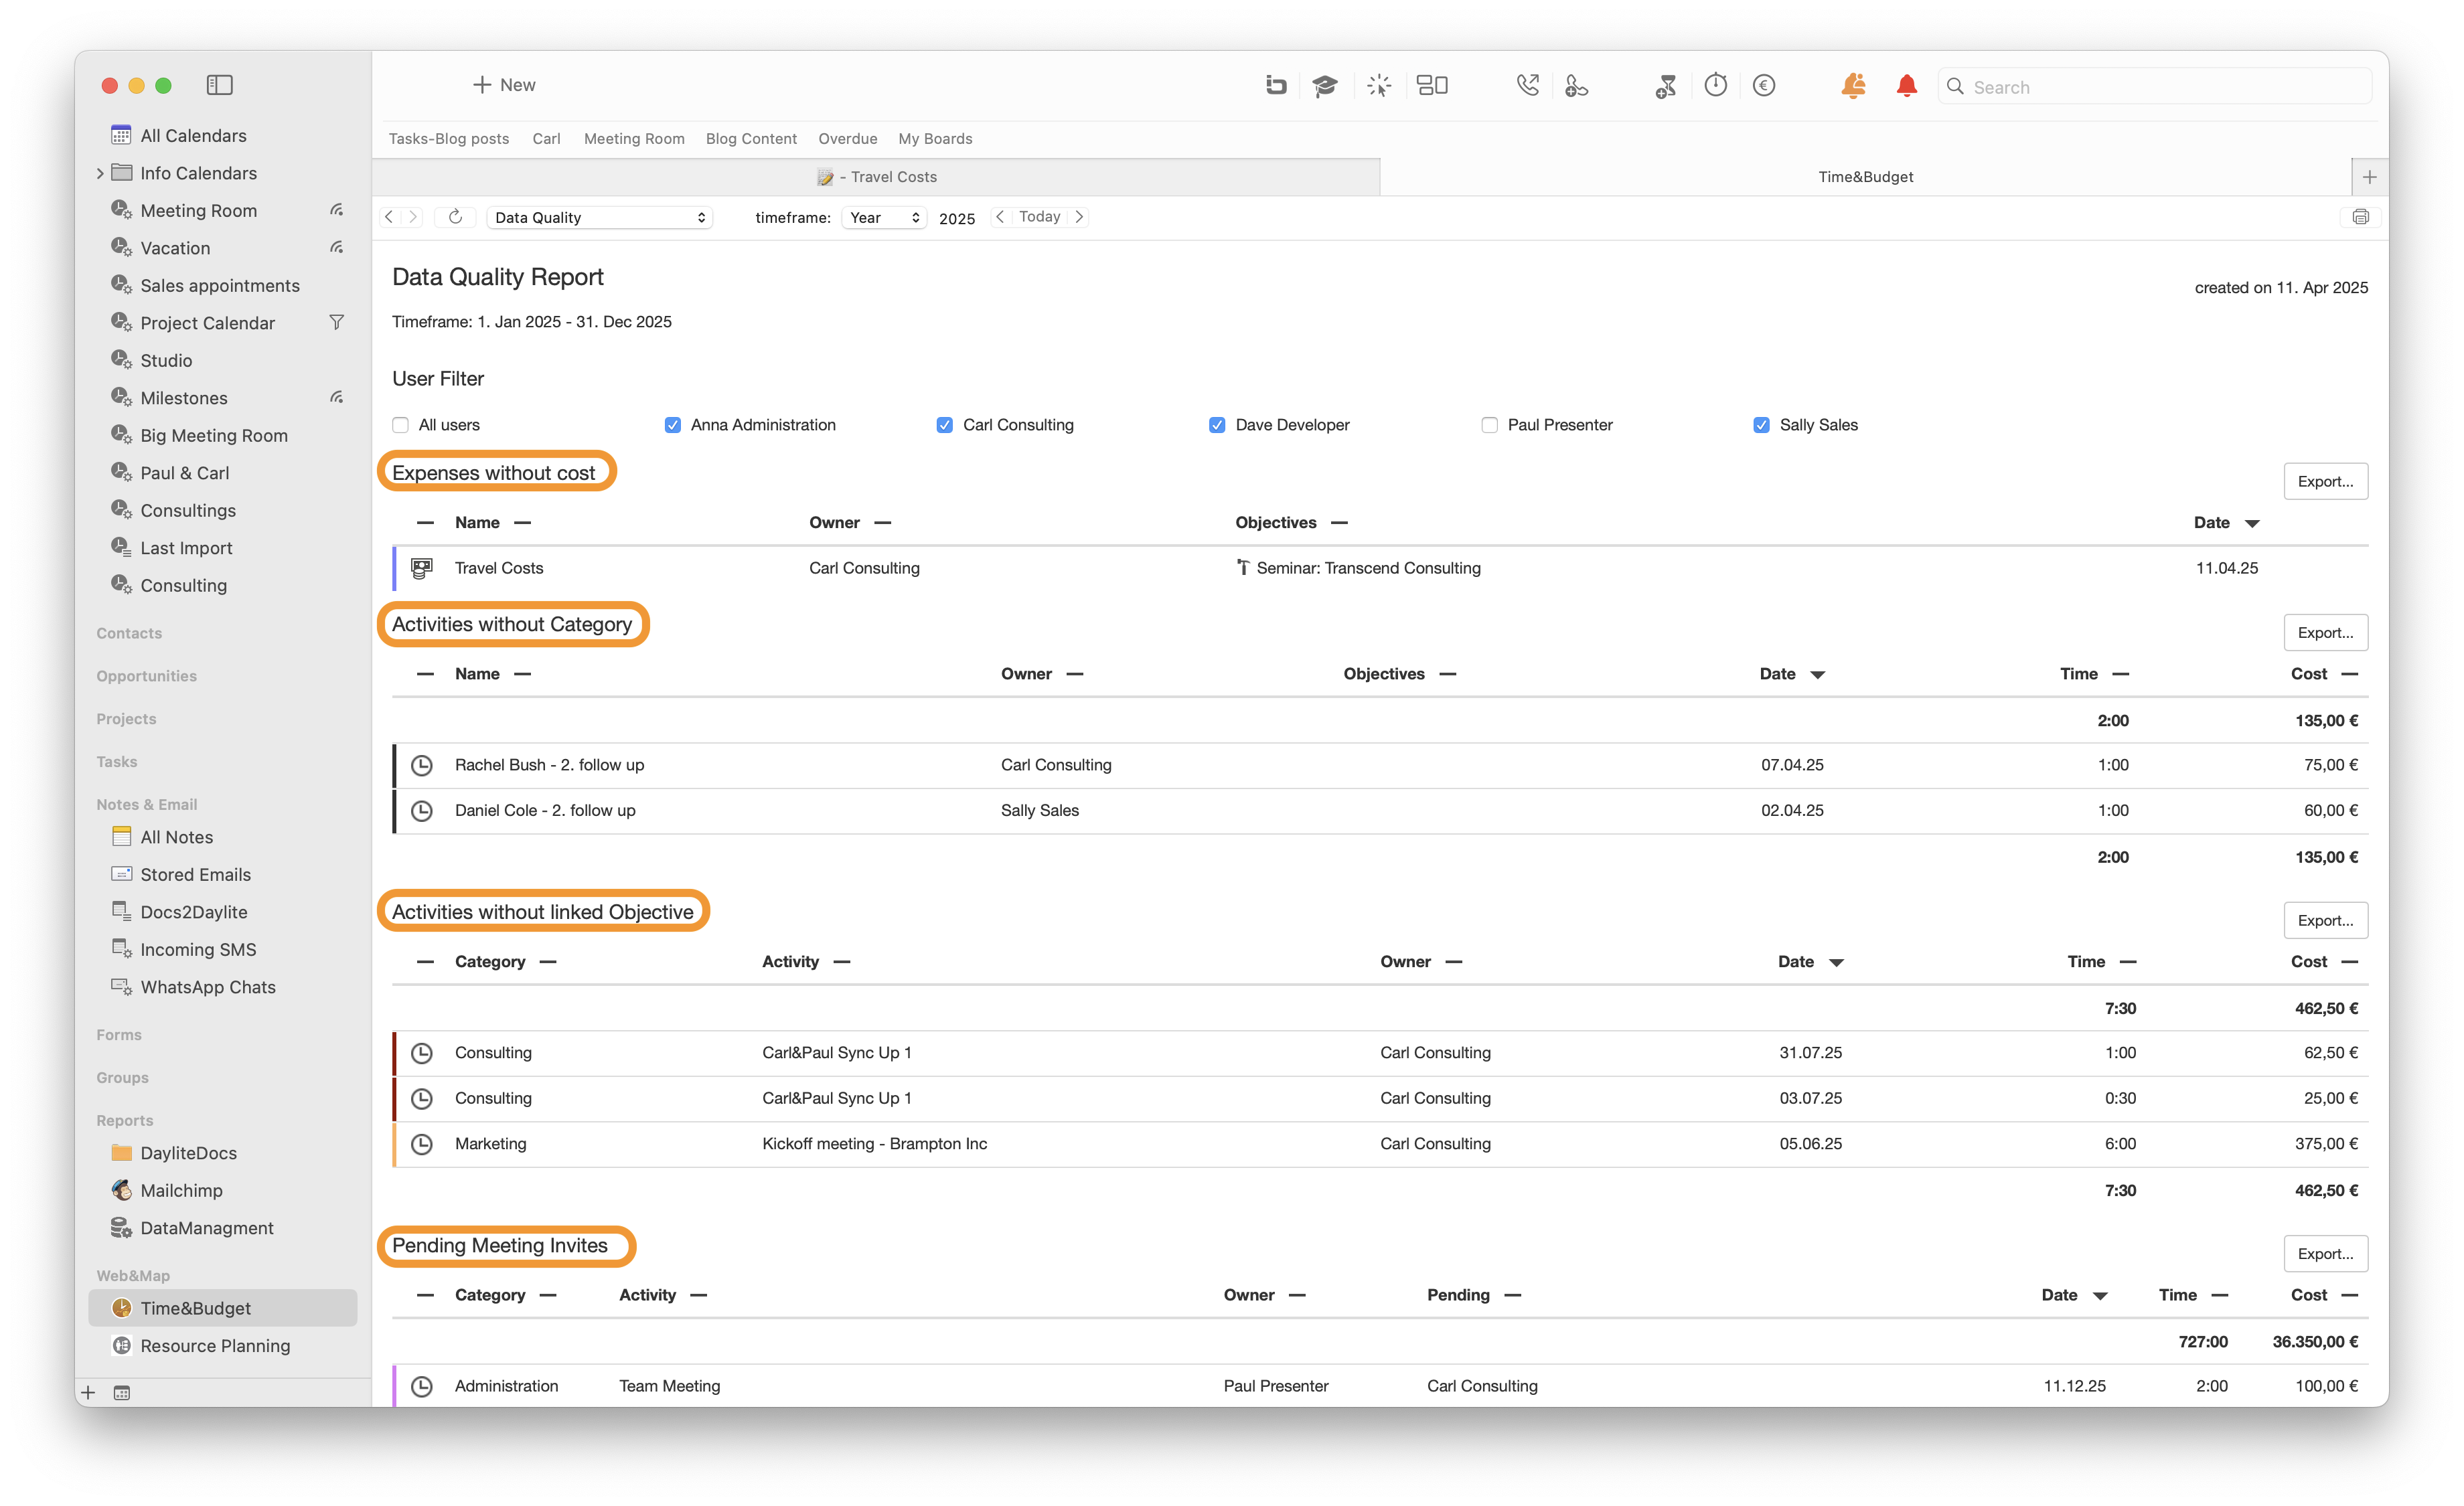This screenshot has width=2464, height=1506.
Task: Sort by Date arrow in Expenses table
Action: (2252, 523)
